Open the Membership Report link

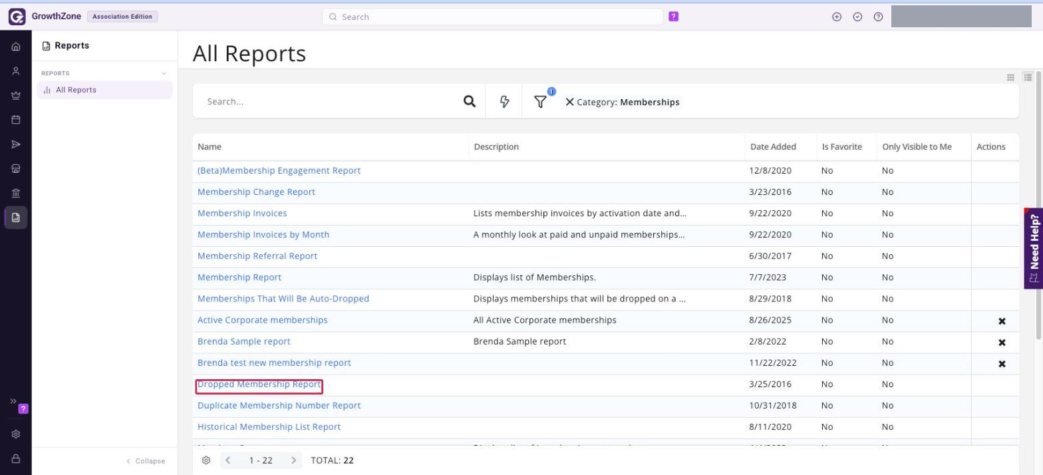[x=239, y=277]
